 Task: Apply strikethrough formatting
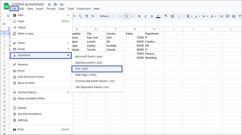[152, 16]
